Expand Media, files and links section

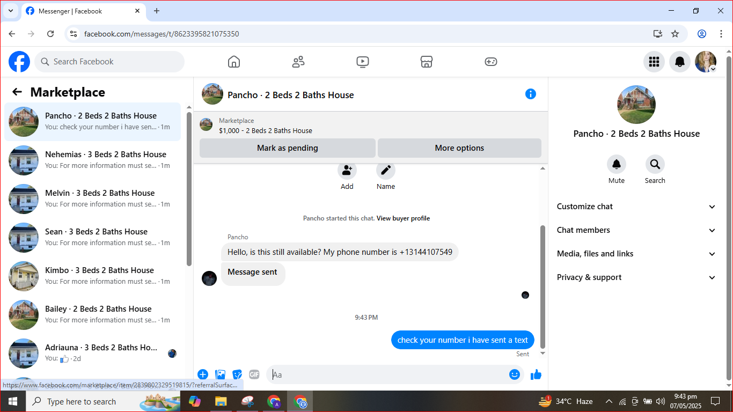tap(636, 254)
